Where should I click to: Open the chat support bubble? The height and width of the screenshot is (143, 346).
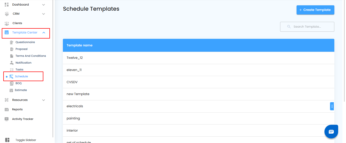click(331, 132)
